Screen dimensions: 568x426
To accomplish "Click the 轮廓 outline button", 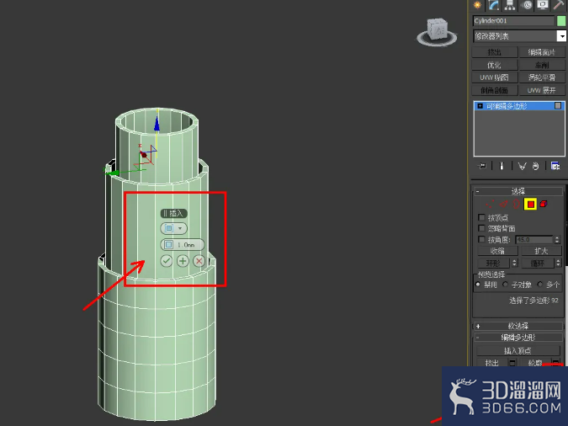I will [x=535, y=363].
